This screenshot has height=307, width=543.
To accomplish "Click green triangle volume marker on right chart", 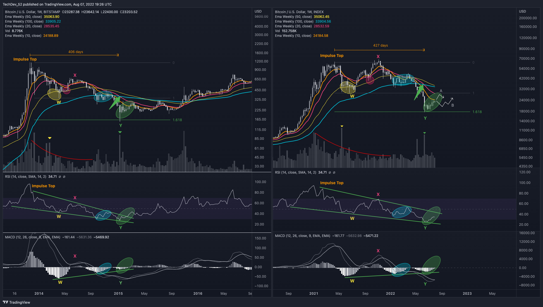I will coord(424,133).
